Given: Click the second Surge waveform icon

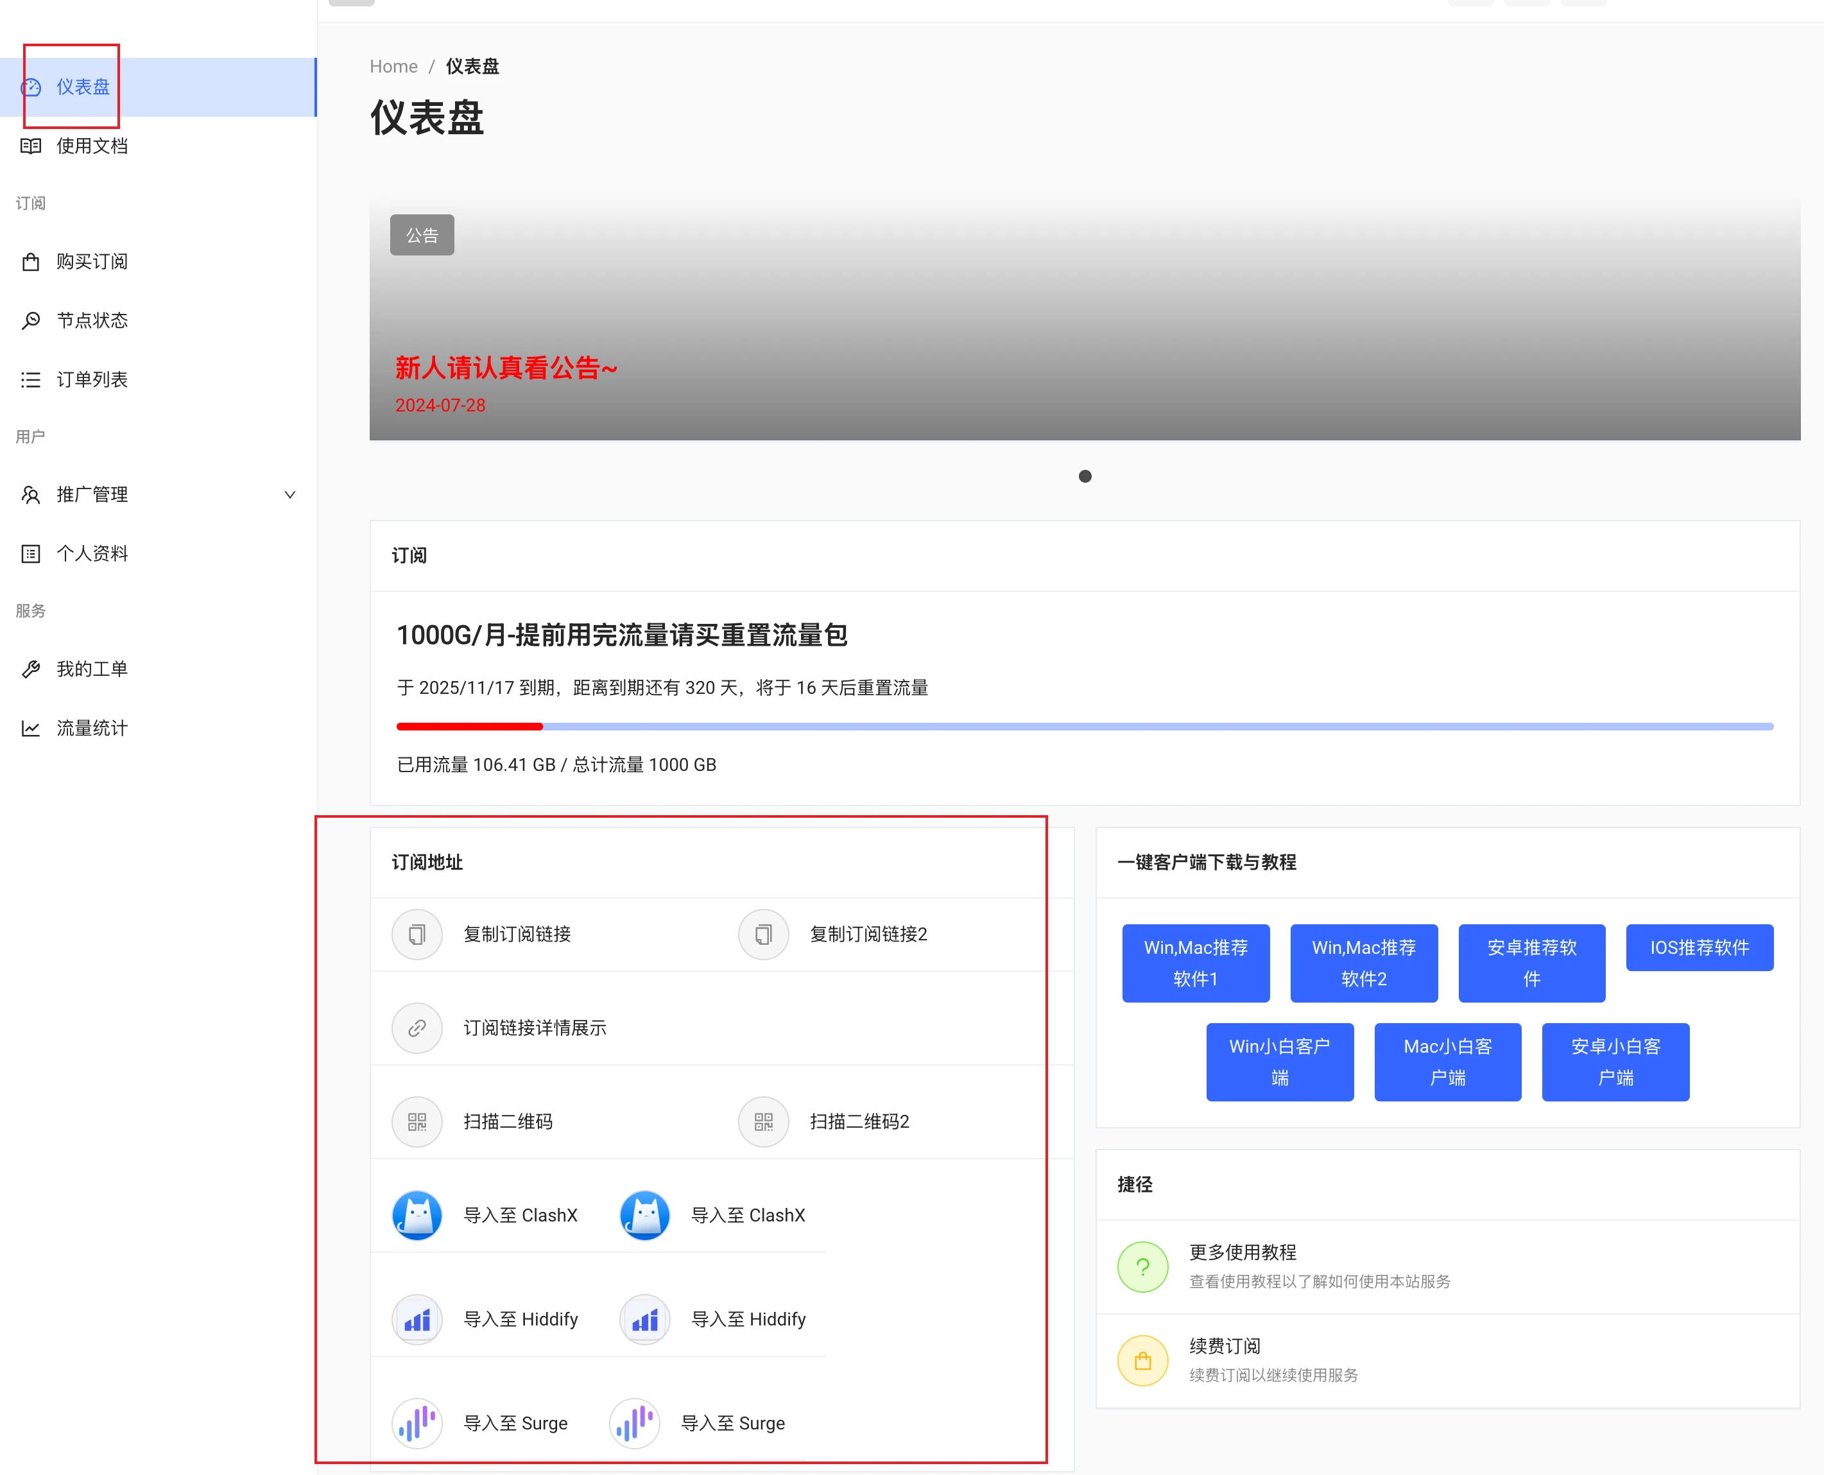Looking at the screenshot, I should click(x=635, y=1423).
